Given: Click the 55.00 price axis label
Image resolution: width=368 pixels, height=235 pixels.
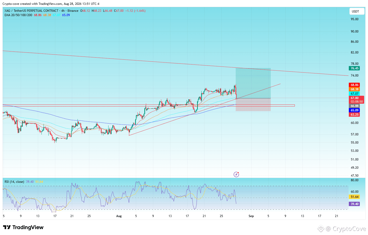Looking at the screenshot, I should pyautogui.click(x=354, y=143).
